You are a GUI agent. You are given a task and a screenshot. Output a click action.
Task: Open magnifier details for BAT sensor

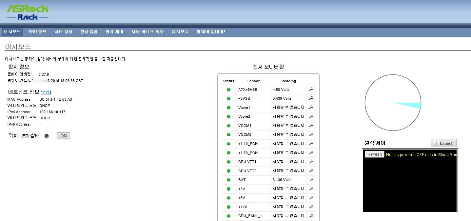point(311,179)
